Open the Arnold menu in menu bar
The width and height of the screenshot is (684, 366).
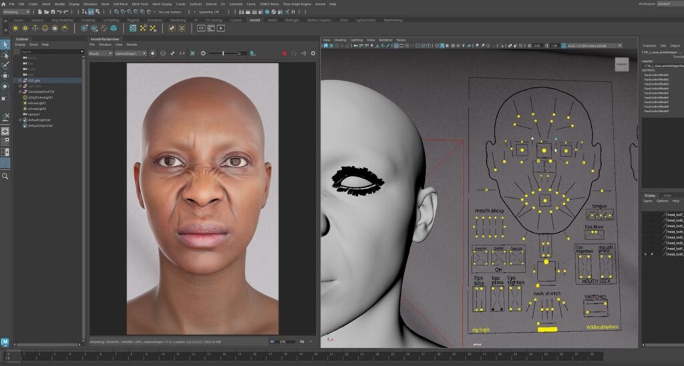(x=321, y=4)
